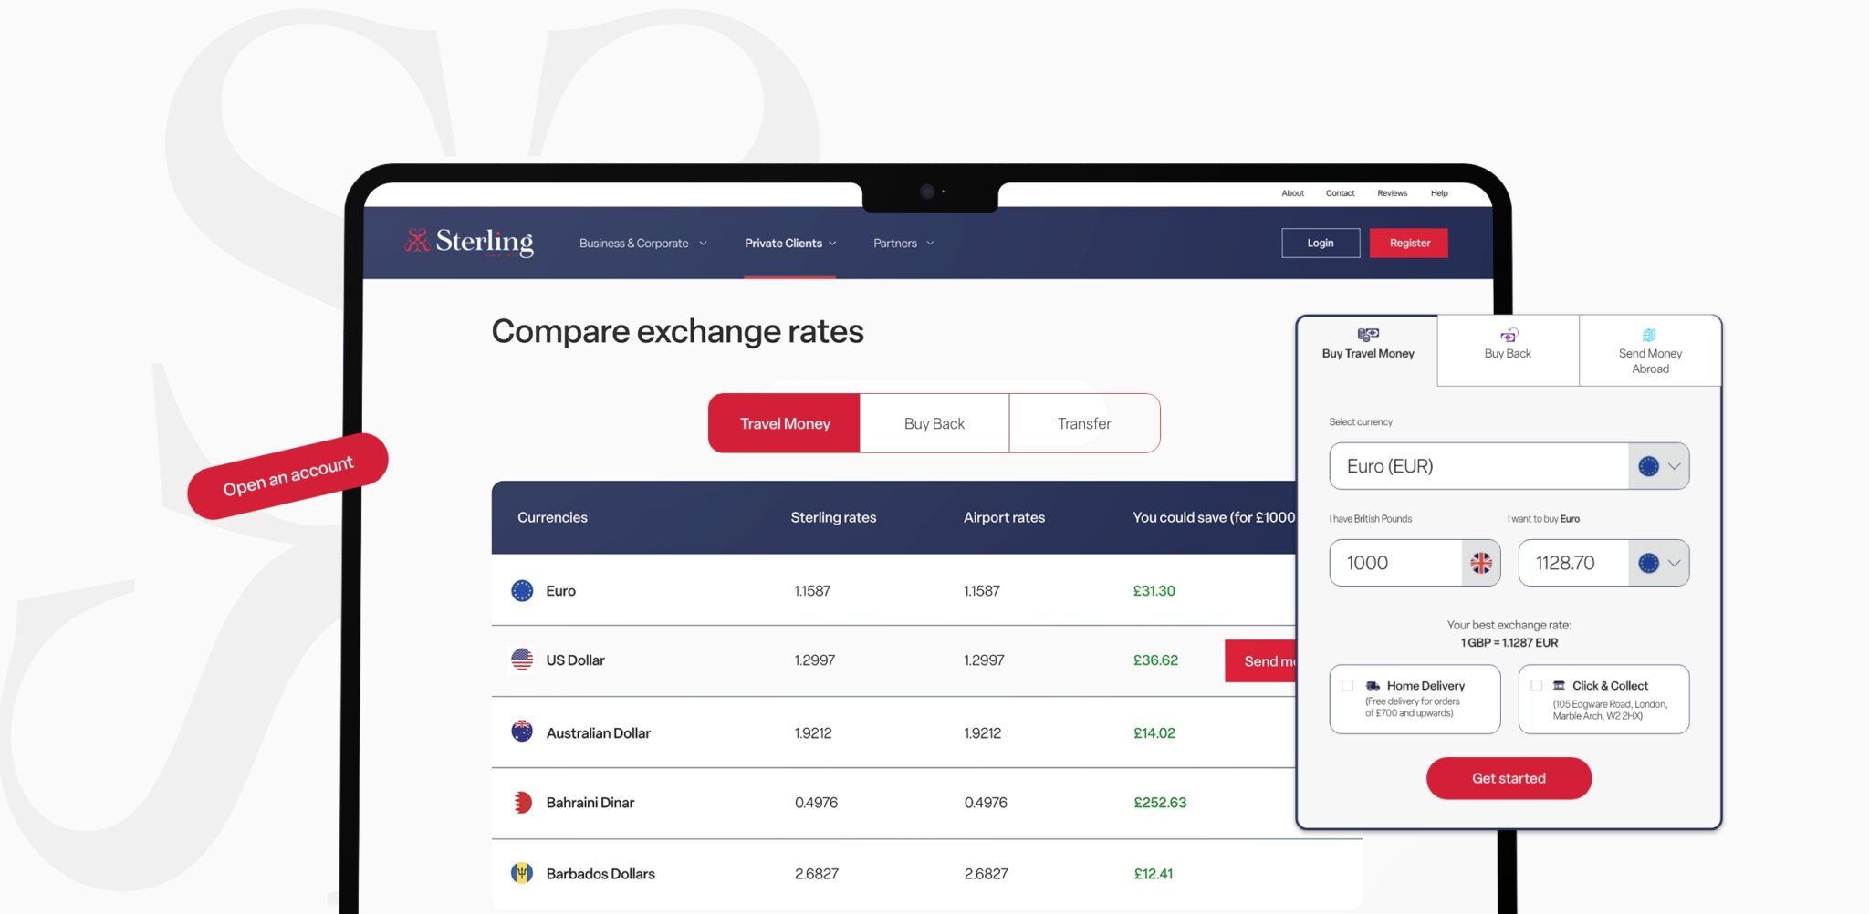Click the Get started button
The width and height of the screenshot is (1869, 914).
point(1509,778)
